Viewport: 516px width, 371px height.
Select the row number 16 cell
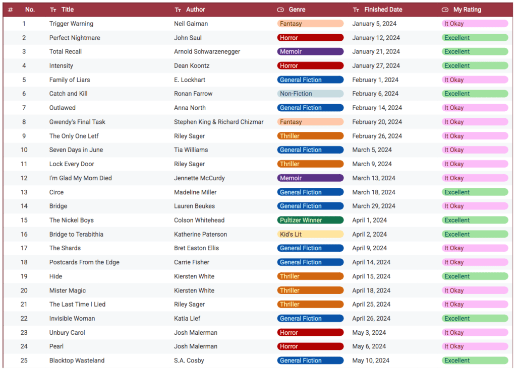tap(24, 234)
